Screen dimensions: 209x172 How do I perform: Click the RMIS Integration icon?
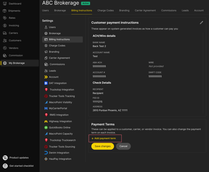point(46,115)
